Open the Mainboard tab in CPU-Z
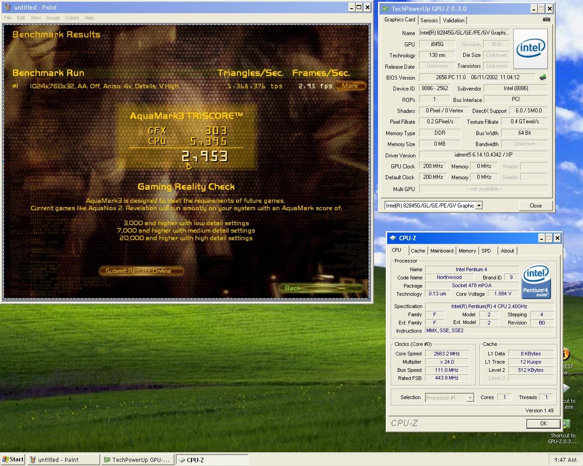Viewport: 583px width, 466px height. pyautogui.click(x=442, y=251)
